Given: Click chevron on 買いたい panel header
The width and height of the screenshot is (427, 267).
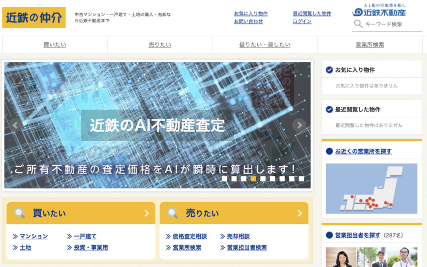Looking at the screenshot, I should coord(147,213).
